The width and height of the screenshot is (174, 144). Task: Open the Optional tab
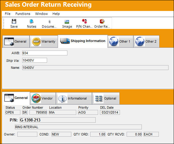point(106,98)
